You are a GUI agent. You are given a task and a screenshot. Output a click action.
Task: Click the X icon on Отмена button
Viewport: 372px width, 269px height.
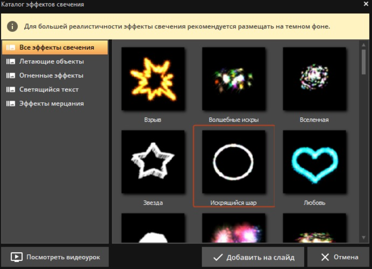(325, 257)
